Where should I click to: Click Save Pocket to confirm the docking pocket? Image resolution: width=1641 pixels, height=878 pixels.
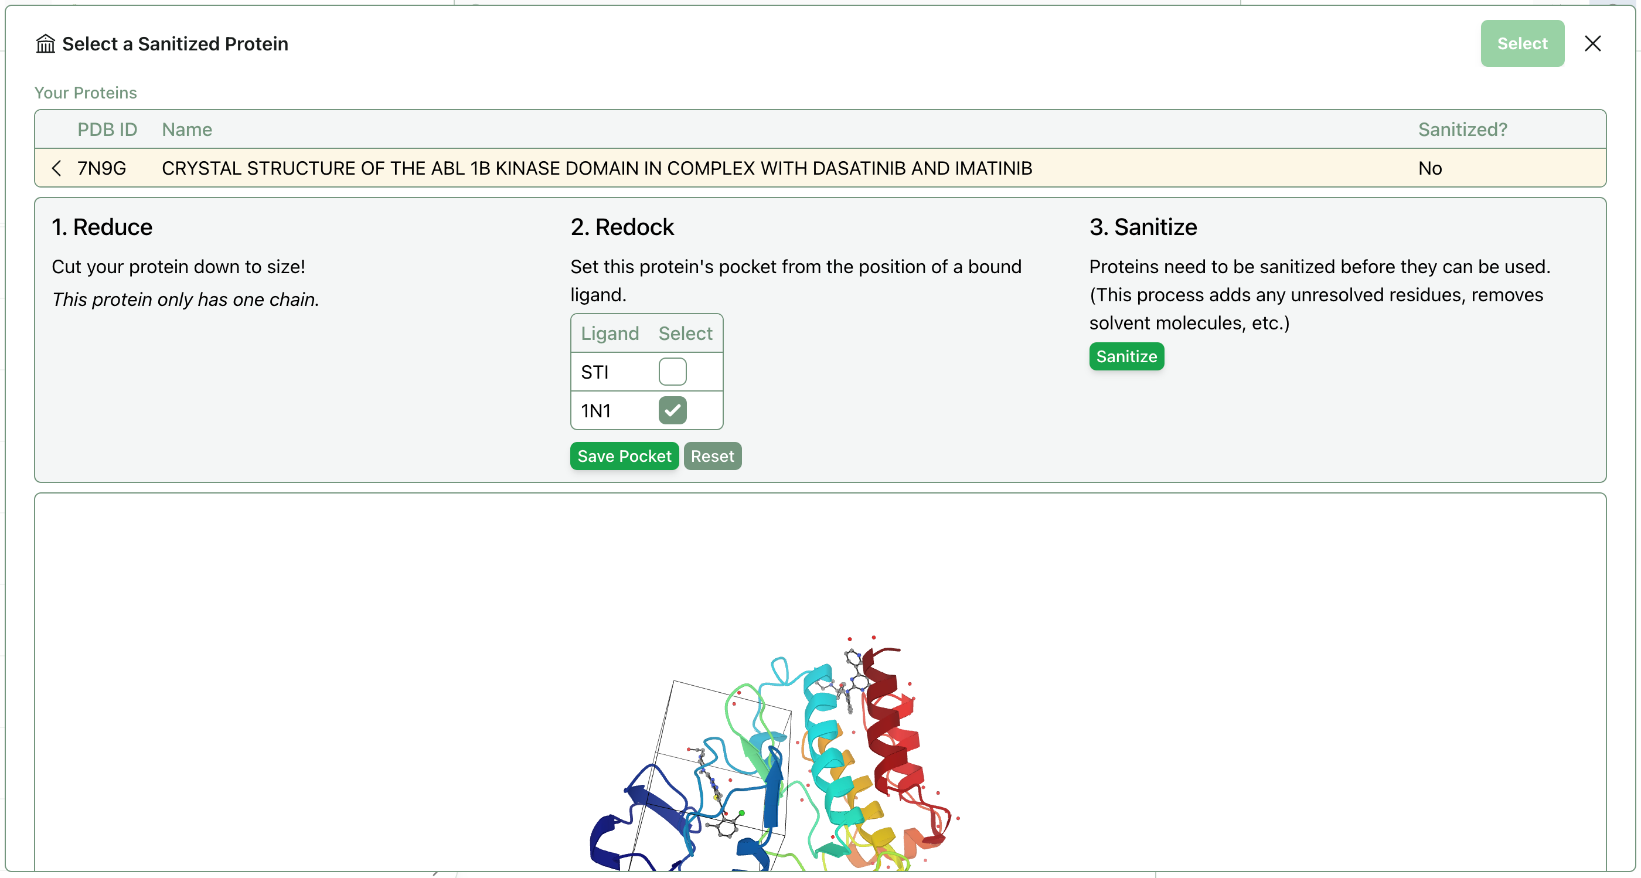pos(624,456)
